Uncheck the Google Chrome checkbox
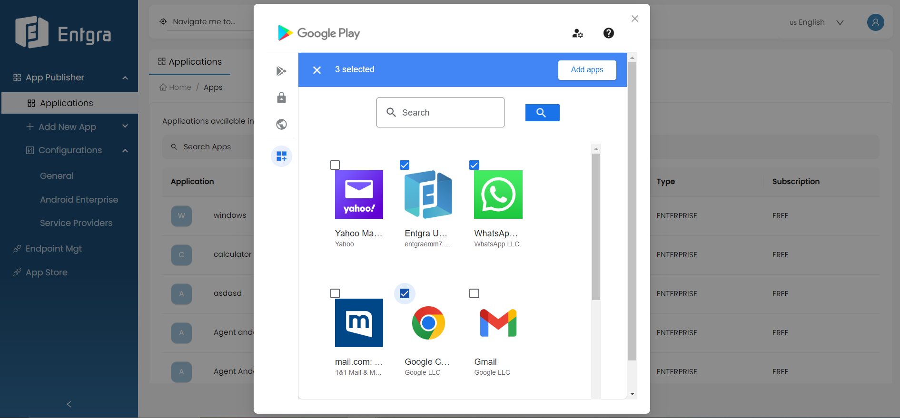 405,293
